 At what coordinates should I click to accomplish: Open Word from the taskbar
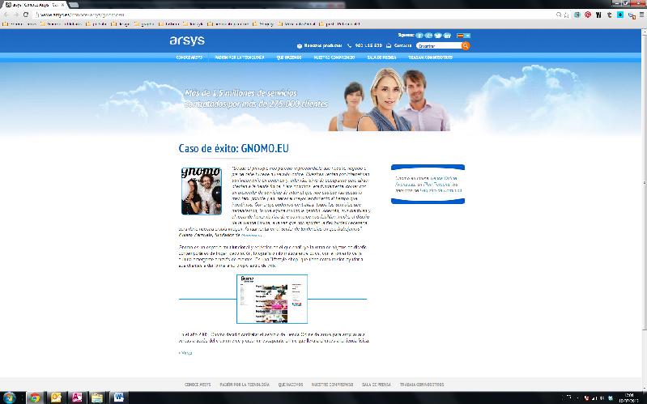click(x=119, y=398)
